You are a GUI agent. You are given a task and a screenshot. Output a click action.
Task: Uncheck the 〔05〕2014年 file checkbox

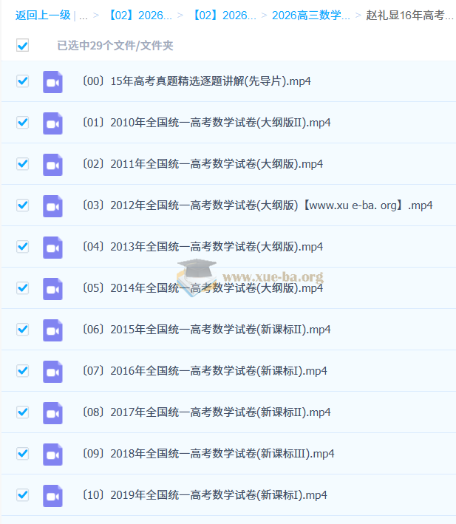click(x=22, y=287)
